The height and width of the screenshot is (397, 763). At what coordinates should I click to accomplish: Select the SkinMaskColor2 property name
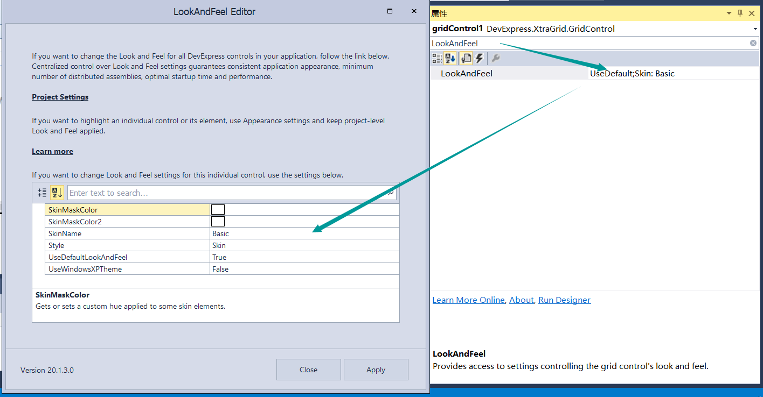point(75,222)
